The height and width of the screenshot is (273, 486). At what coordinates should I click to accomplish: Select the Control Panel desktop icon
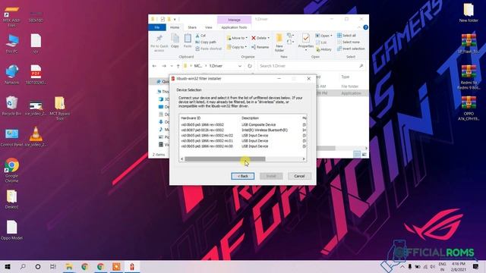click(x=12, y=137)
